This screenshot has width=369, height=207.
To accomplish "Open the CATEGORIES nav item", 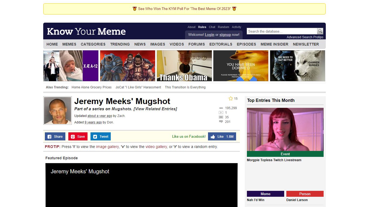I will pyautogui.click(x=93, y=44).
